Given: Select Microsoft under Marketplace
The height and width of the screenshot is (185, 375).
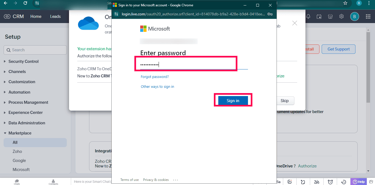Looking at the screenshot, I should coord(21,170).
